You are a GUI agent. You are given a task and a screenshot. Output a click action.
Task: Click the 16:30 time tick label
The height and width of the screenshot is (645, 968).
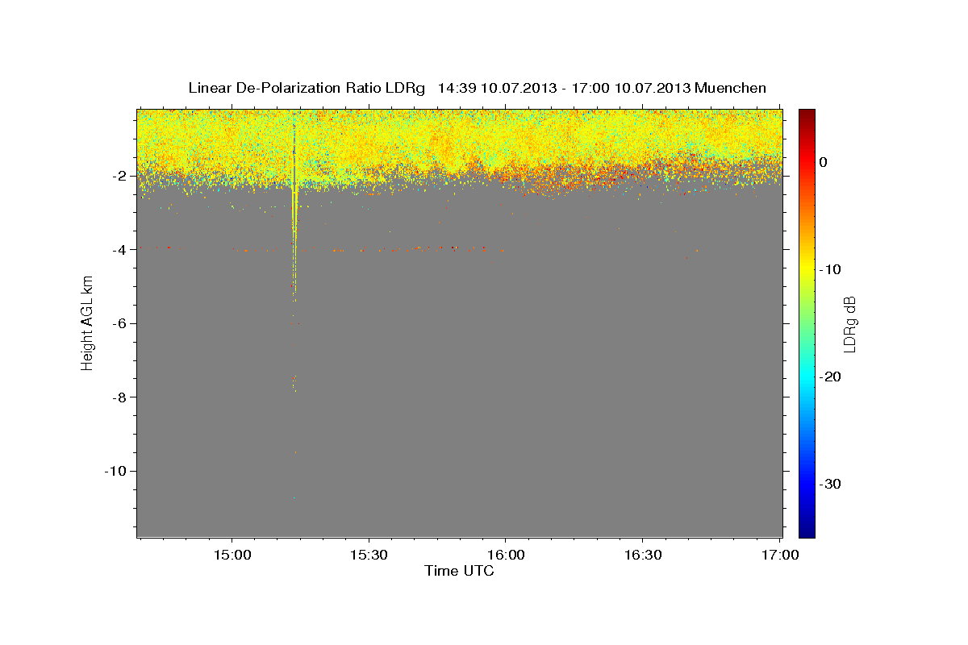(642, 556)
